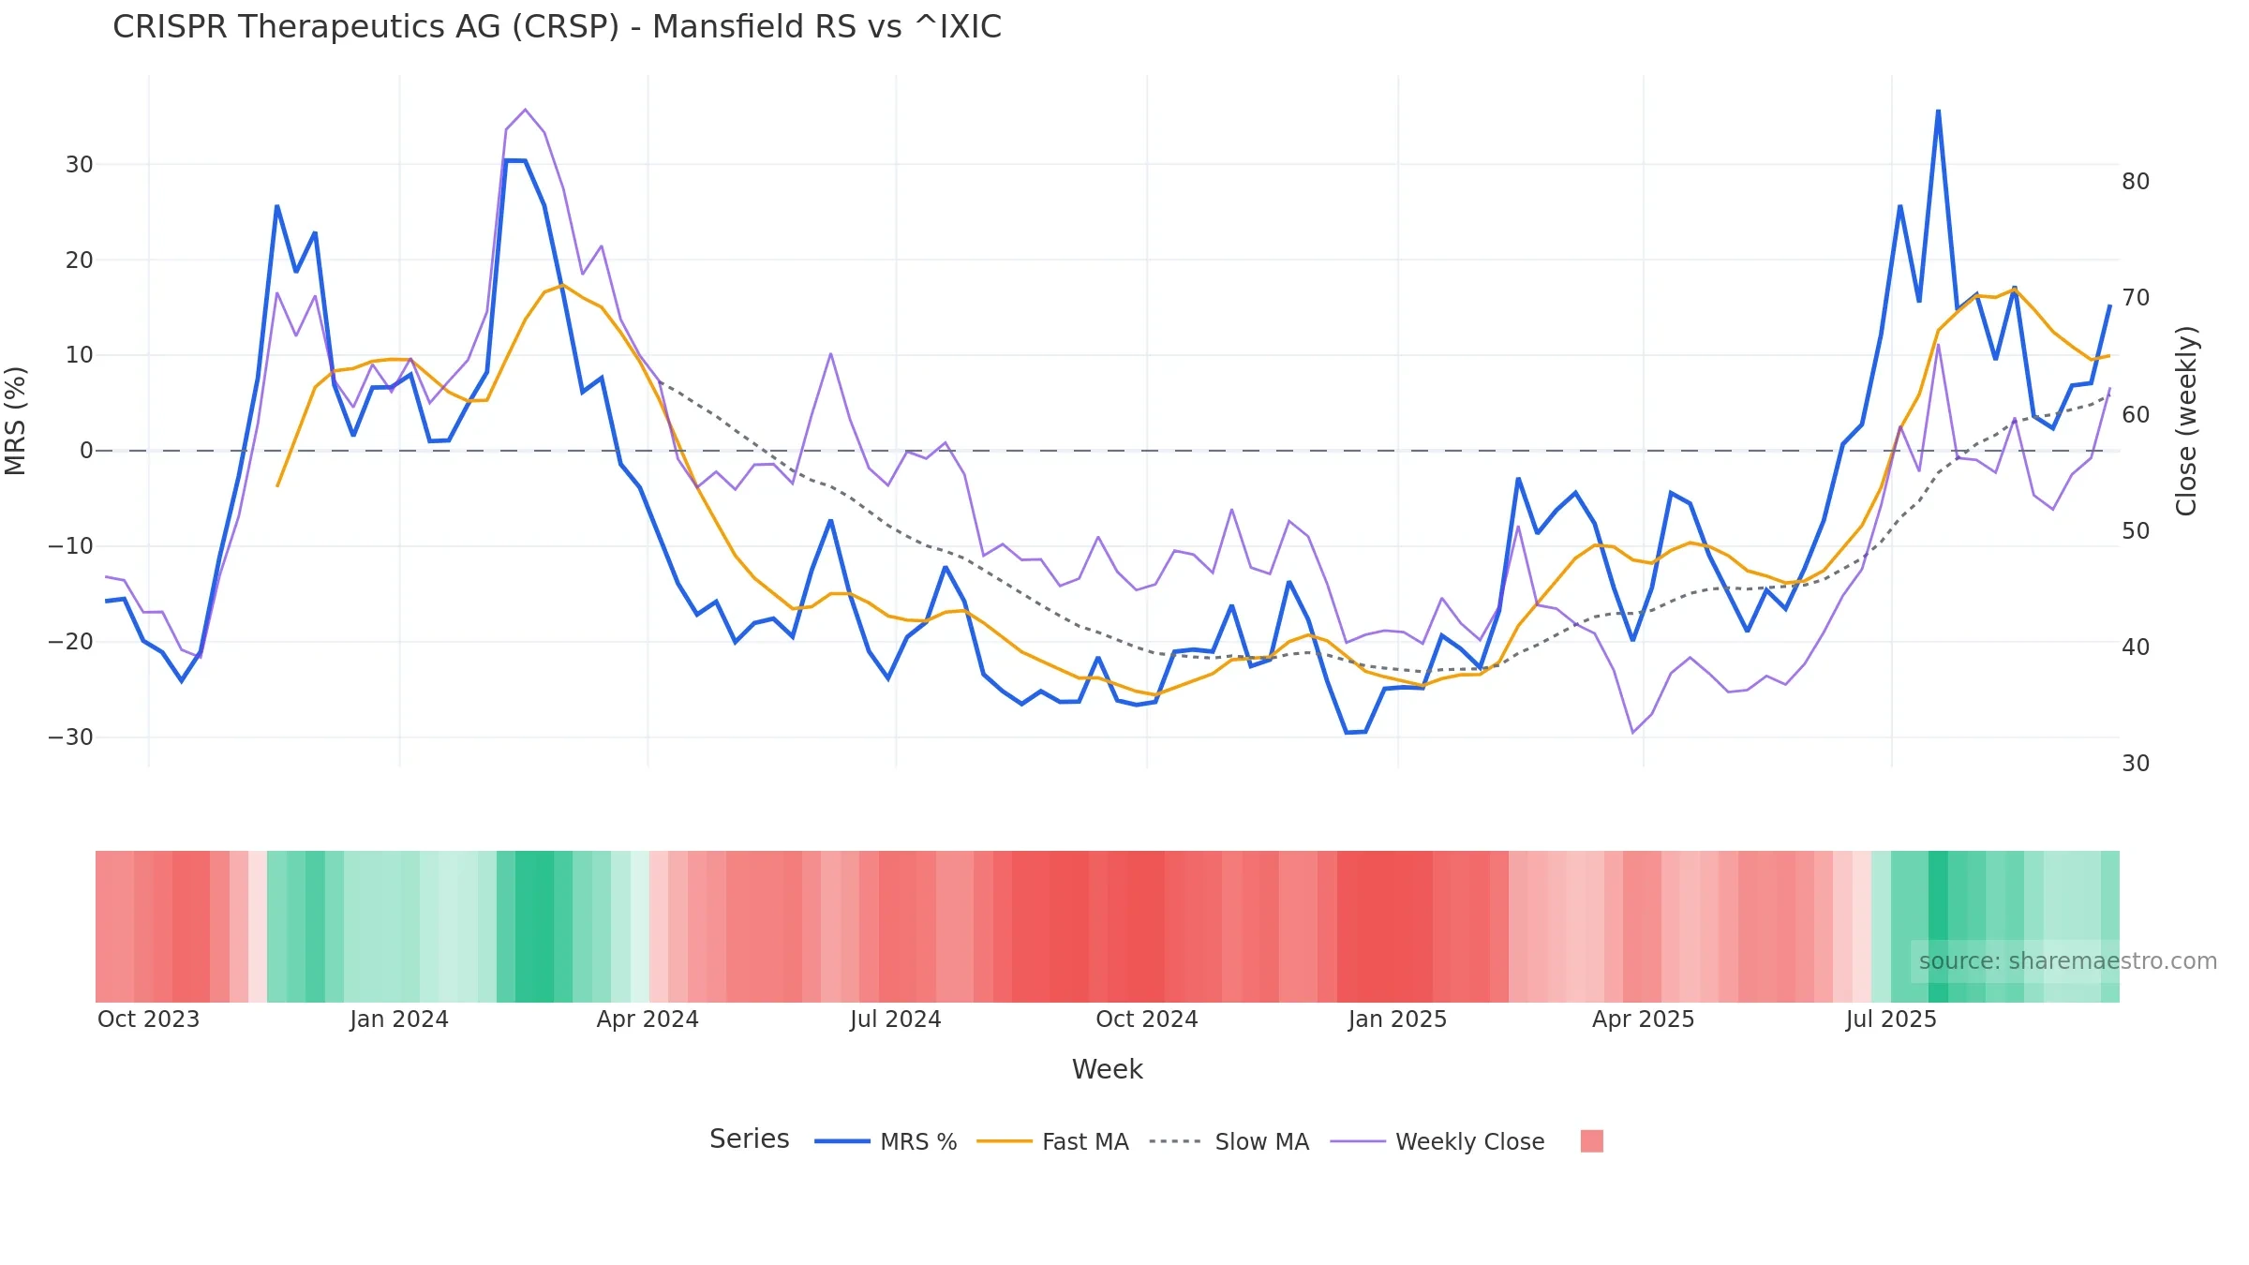
Task: Click the 'Oct 2024' x-axis label
Action: click(1147, 1019)
